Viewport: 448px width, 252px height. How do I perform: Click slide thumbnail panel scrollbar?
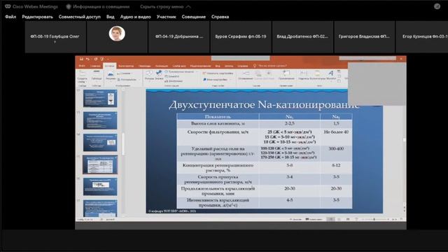[123, 144]
